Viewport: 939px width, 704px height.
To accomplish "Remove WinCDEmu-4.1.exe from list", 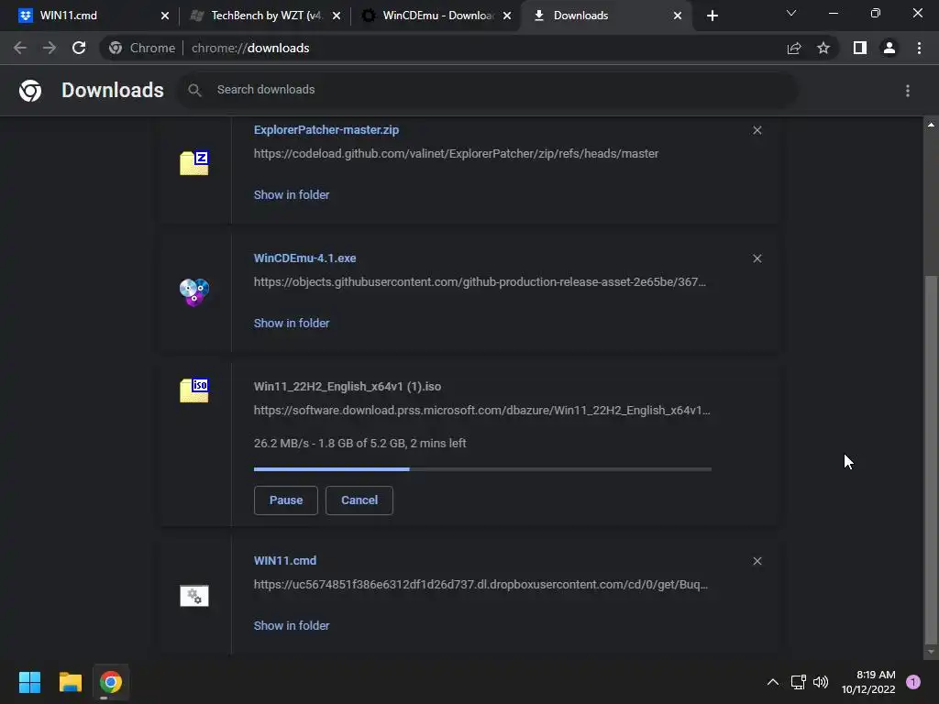I will tap(757, 258).
